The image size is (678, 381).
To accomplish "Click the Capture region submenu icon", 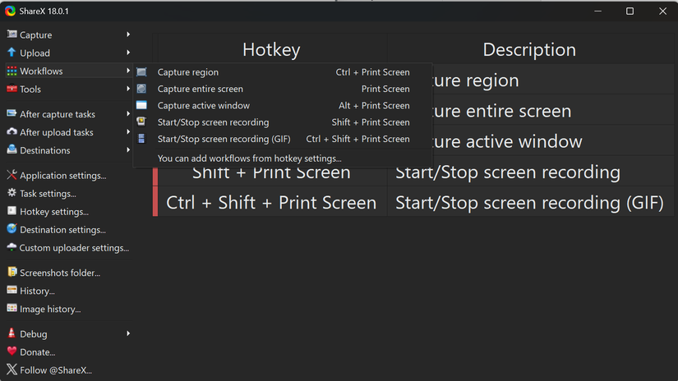I will click(x=141, y=72).
